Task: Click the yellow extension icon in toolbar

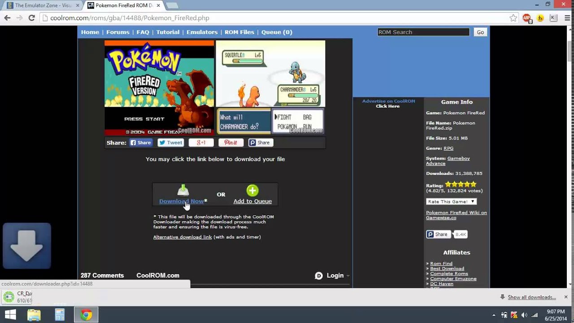Action: (540, 18)
